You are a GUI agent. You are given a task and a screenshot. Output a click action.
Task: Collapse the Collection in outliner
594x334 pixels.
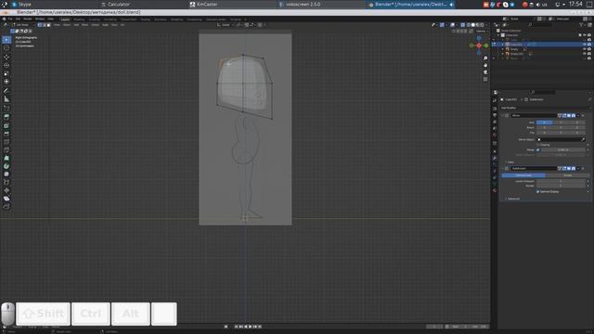(499, 35)
